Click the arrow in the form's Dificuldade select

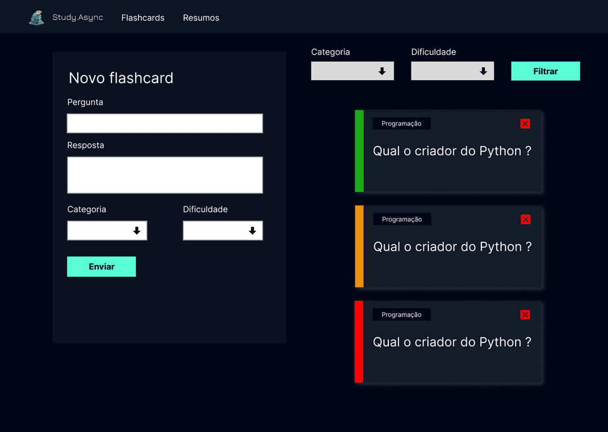(x=252, y=231)
